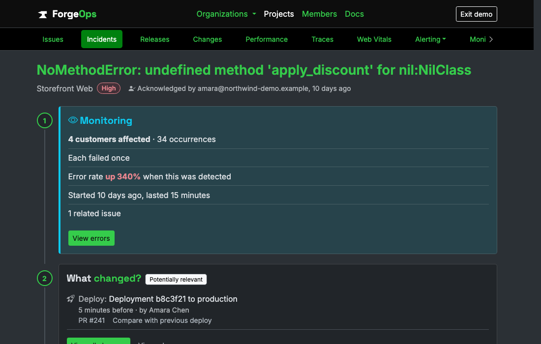Click the acknowledged user check icon

[131, 88]
